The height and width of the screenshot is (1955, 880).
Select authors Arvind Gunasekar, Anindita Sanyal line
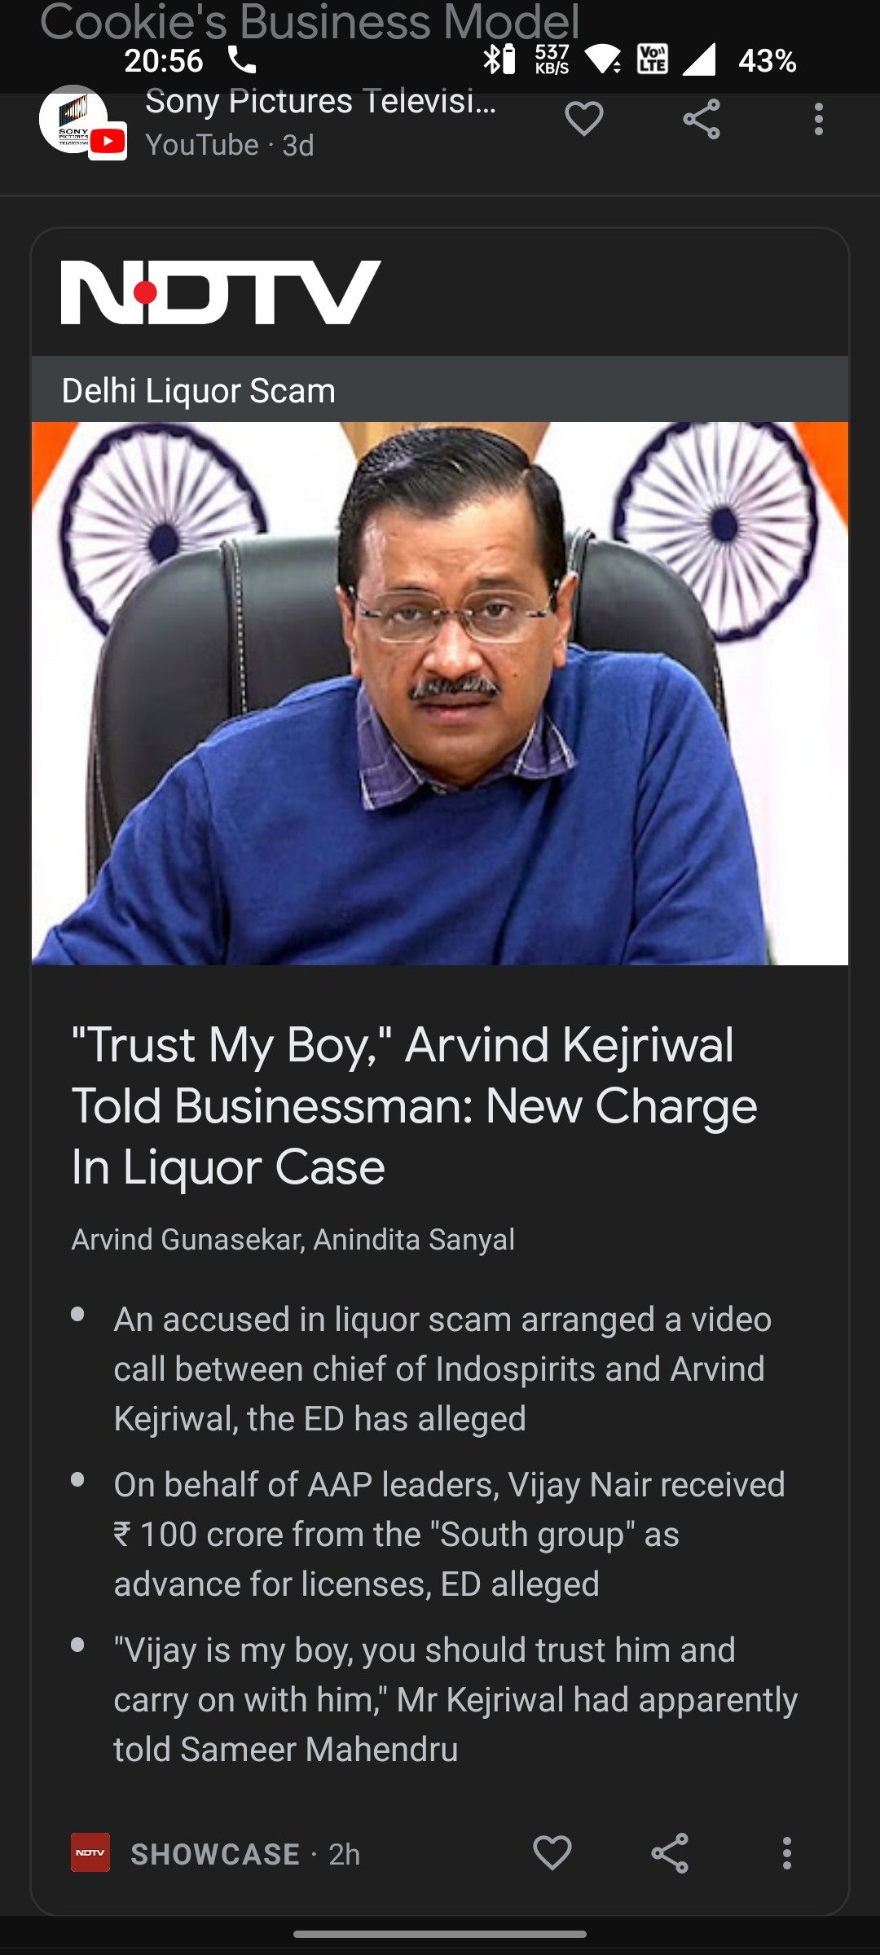click(x=293, y=1239)
